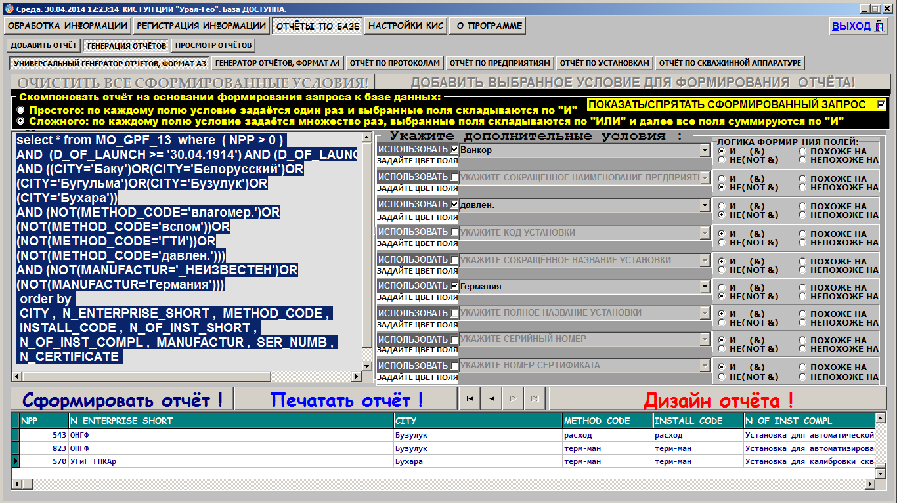Open the О ПРОГРАММЕ tab

(489, 26)
